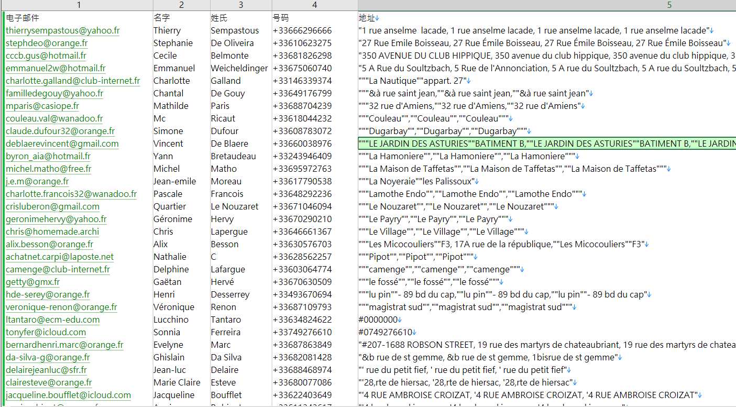Select column header 1
Image resolution: width=736 pixels, height=407 pixels.
[79, 5]
